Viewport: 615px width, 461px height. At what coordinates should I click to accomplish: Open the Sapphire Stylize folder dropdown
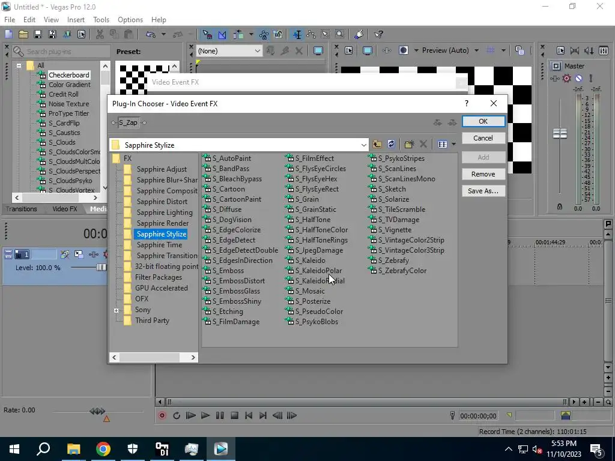(363, 145)
